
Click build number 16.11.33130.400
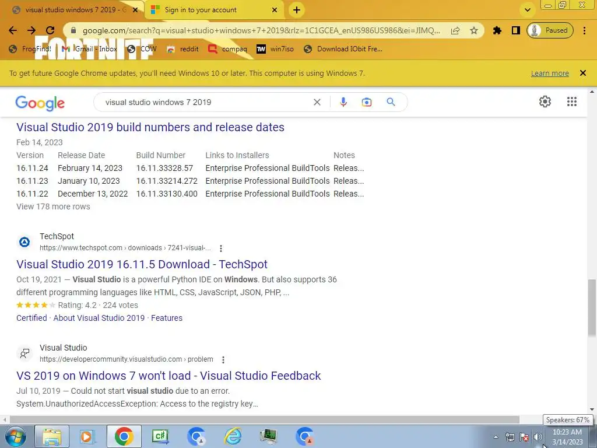click(x=167, y=194)
